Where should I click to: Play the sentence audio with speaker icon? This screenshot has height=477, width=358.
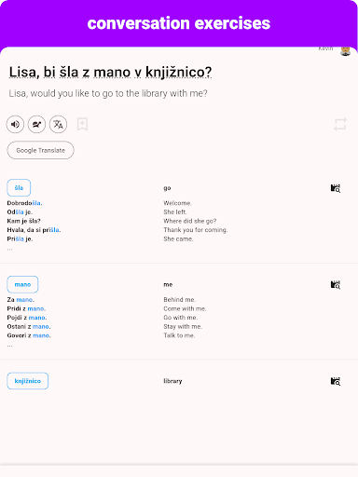[x=15, y=124]
